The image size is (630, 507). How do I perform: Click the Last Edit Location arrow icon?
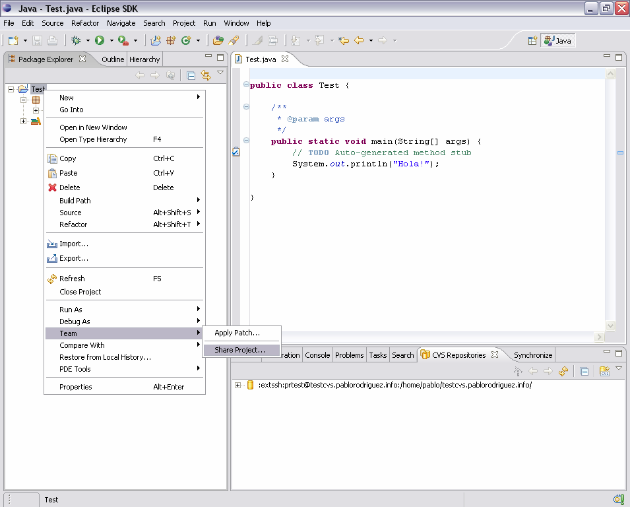(344, 40)
